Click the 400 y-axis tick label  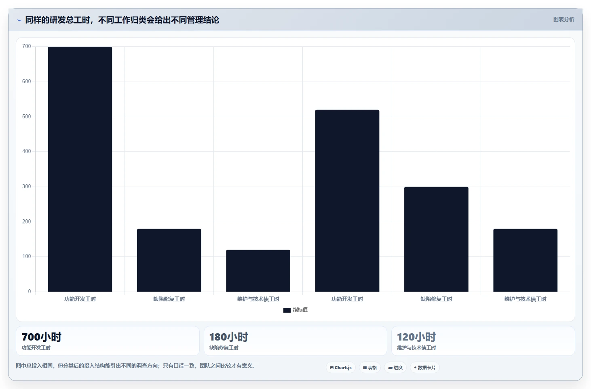pos(27,151)
